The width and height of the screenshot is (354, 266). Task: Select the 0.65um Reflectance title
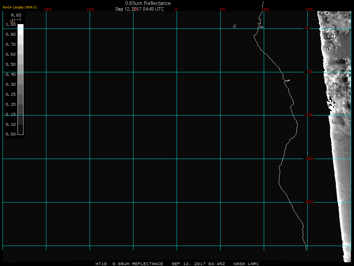[148, 3]
